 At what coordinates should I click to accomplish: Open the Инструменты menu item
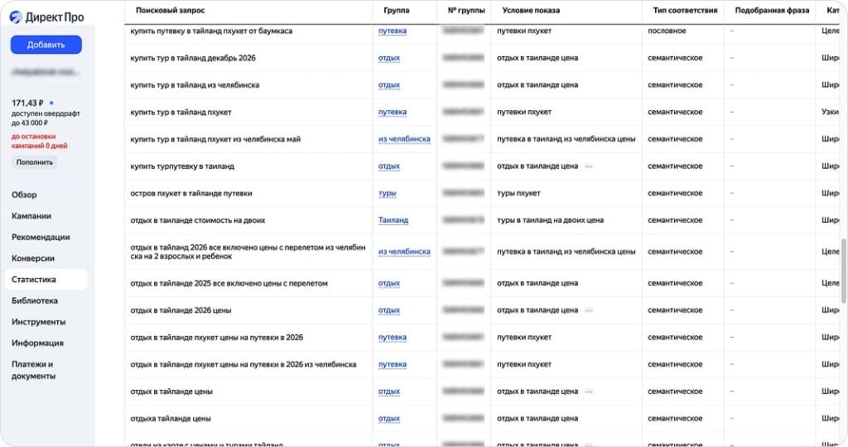(38, 322)
